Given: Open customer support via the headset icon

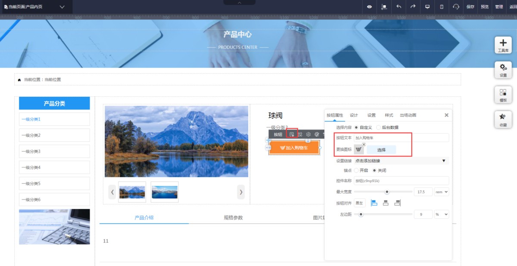Looking at the screenshot, I should (456, 6).
